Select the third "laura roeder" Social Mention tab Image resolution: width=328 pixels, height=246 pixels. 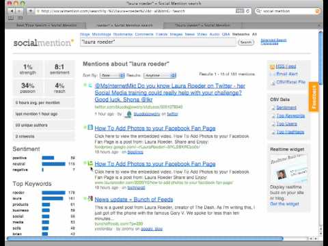[202, 25]
